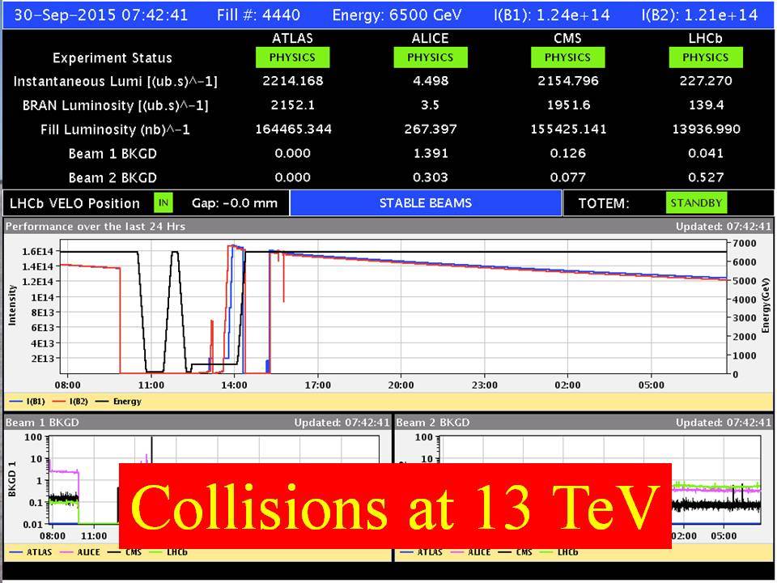Click the CMS PHYSICS status indicator

(567, 57)
